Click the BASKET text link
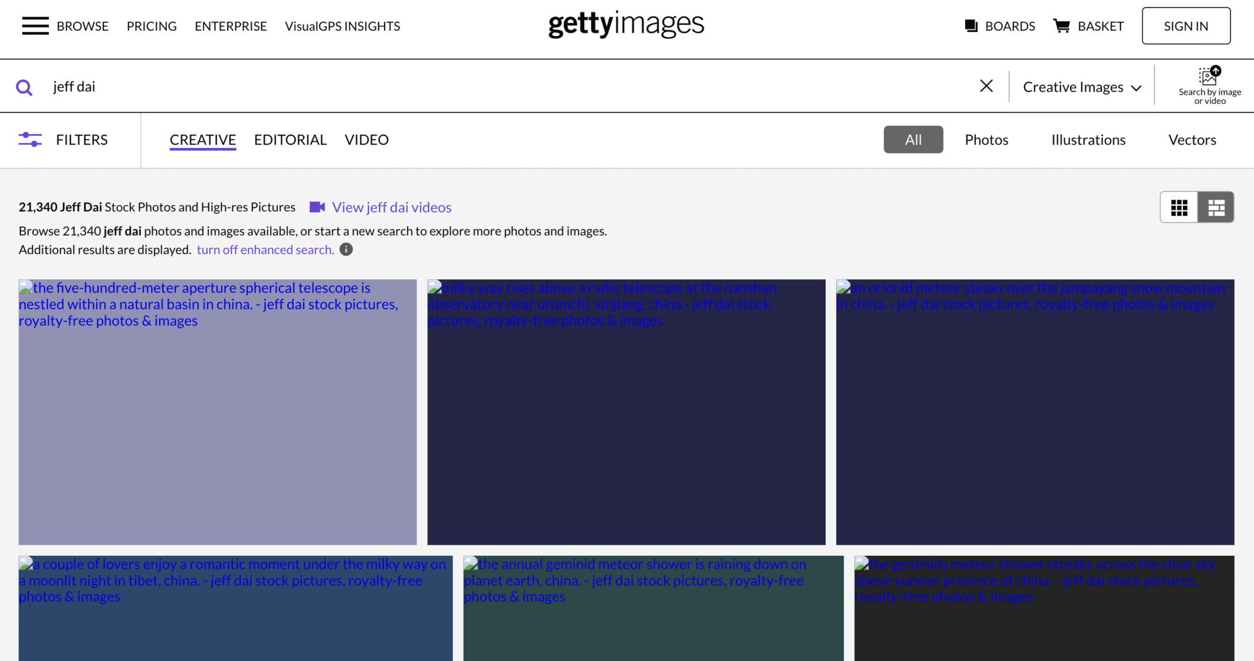Image resolution: width=1254 pixels, height=661 pixels. (1100, 26)
